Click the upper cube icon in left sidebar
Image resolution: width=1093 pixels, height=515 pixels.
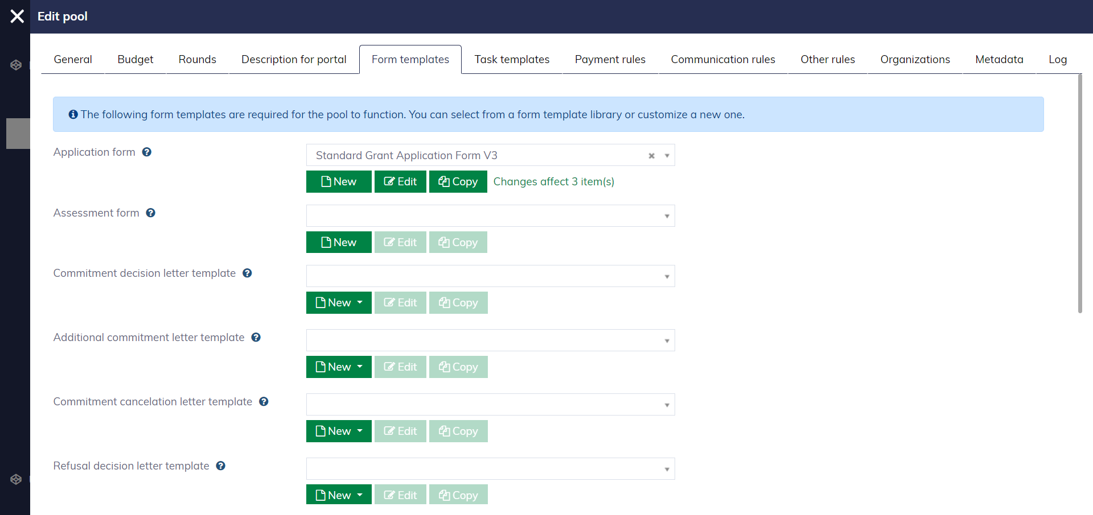pos(16,65)
